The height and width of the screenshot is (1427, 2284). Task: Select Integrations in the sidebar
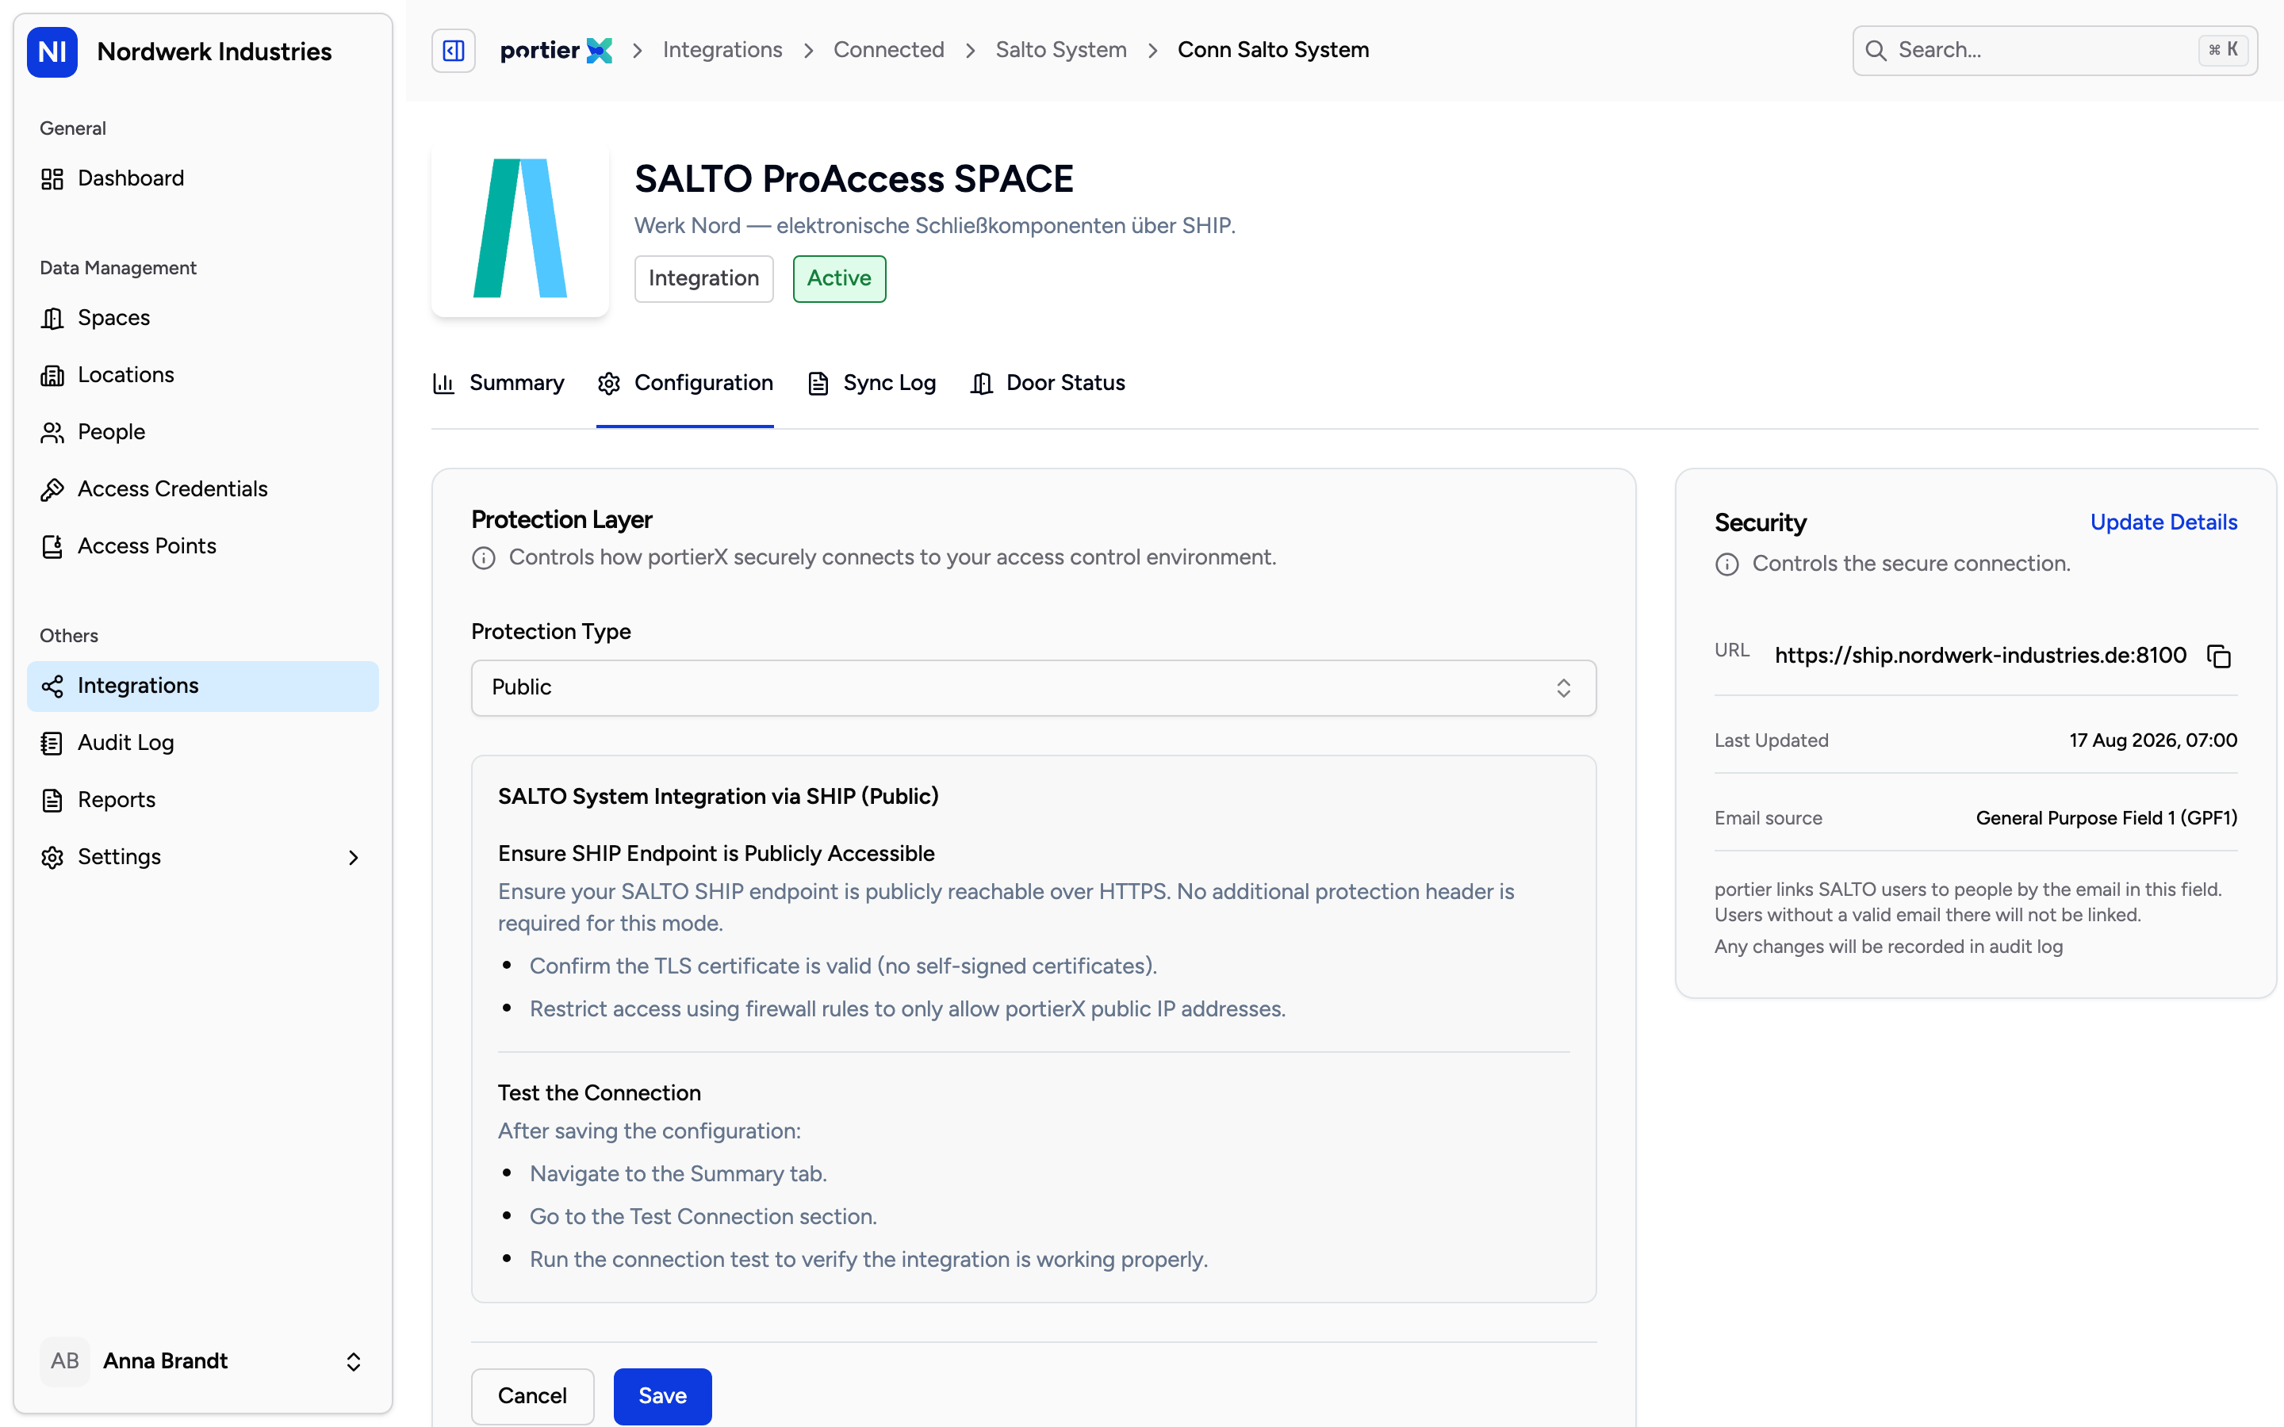(x=203, y=686)
